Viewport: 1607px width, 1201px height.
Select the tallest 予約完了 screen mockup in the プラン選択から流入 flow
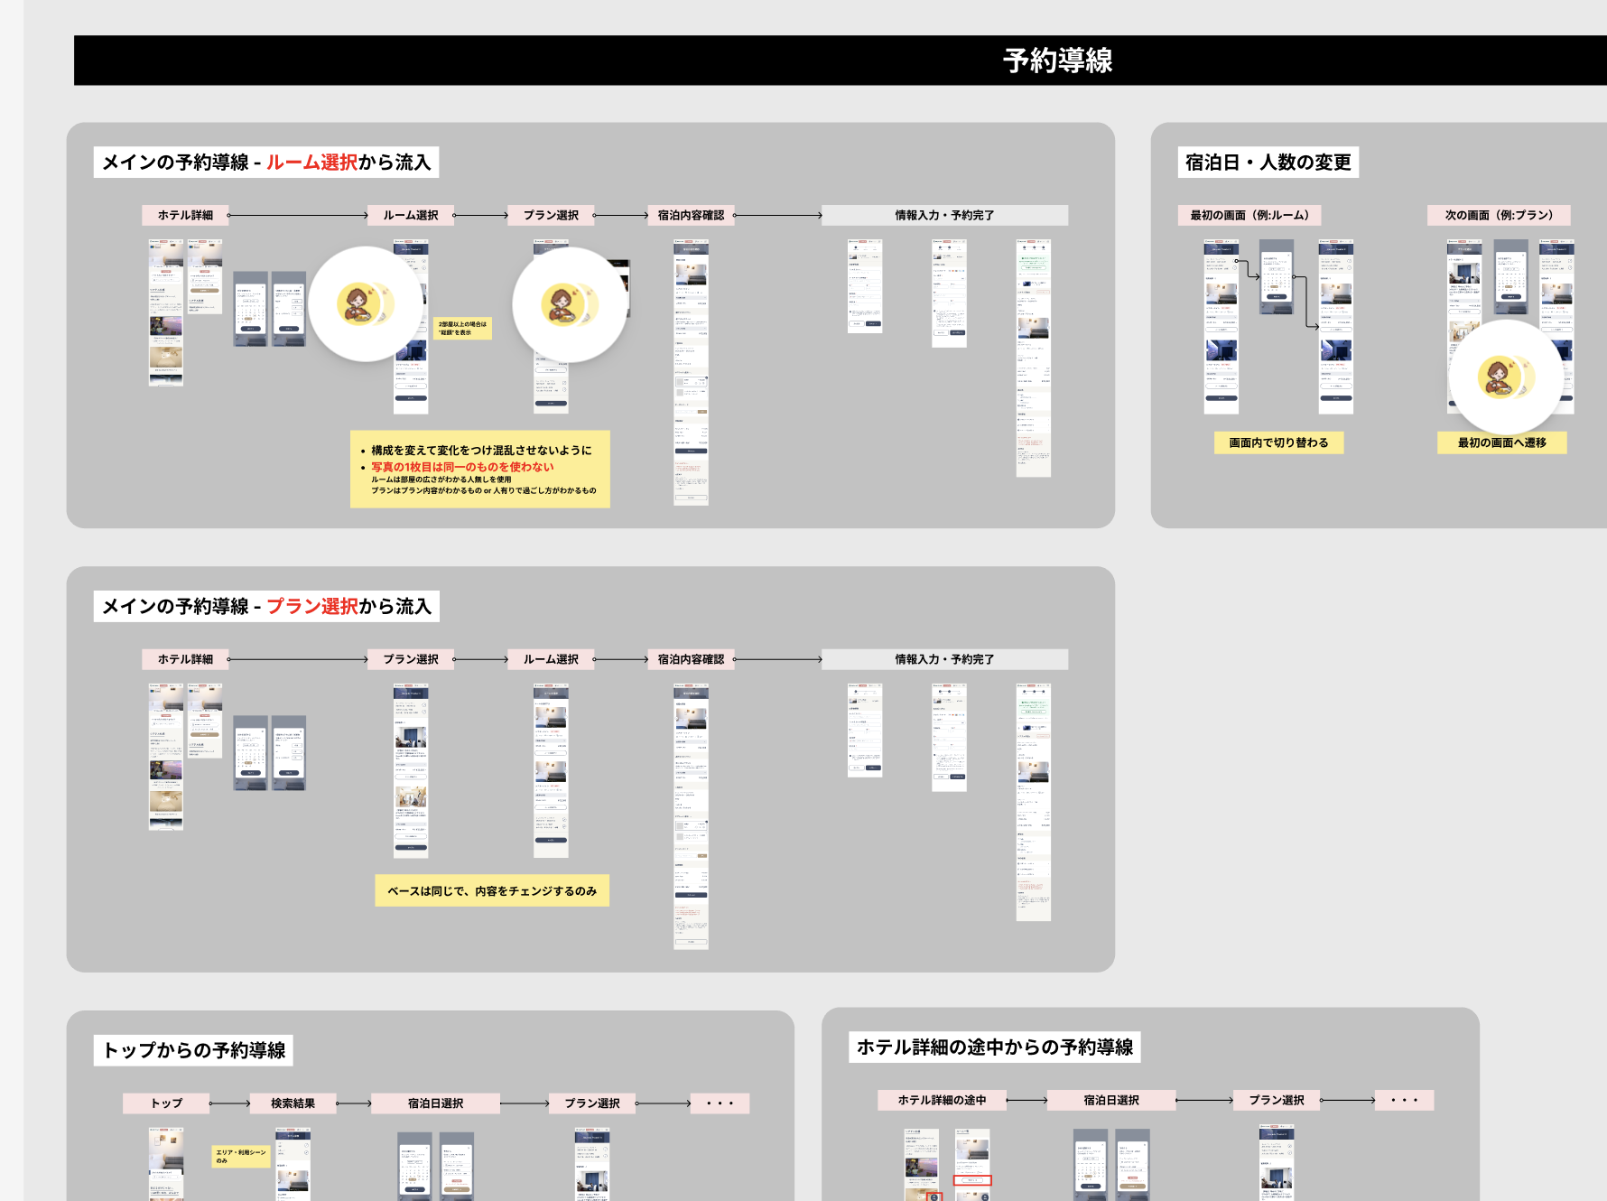1034,802
